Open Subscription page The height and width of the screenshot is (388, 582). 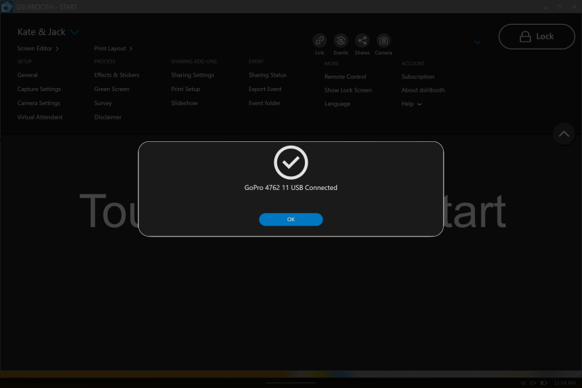[418, 76]
